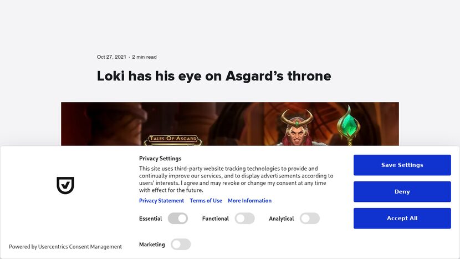Click the 2 min read label

pos(144,57)
